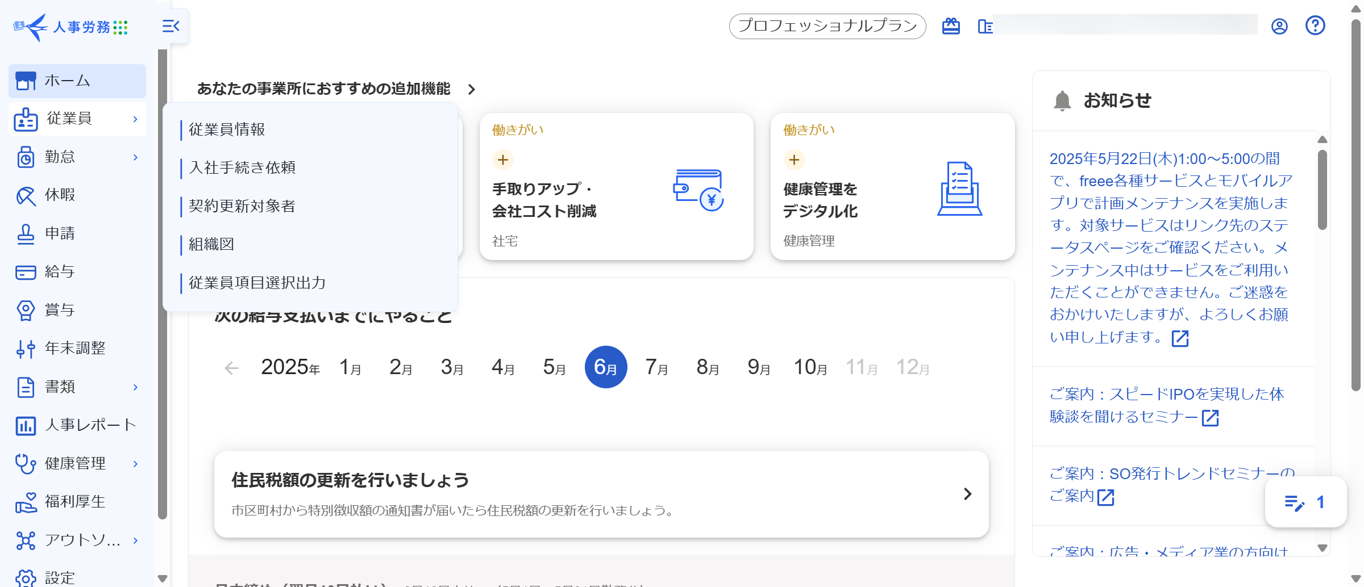Choose 入社手続き依頼 in the flyout menu
The height and width of the screenshot is (587, 1364).
pyautogui.click(x=242, y=167)
